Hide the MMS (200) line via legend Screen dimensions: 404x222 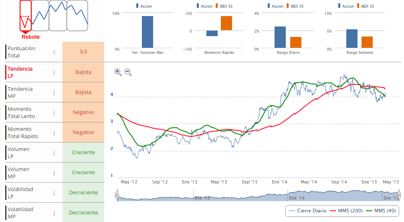click(345, 210)
